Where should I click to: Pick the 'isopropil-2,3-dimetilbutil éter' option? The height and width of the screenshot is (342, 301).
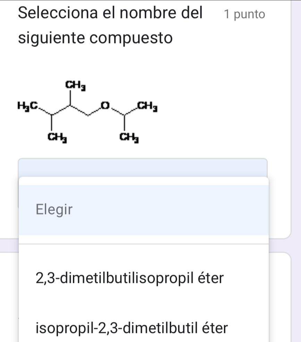click(132, 327)
